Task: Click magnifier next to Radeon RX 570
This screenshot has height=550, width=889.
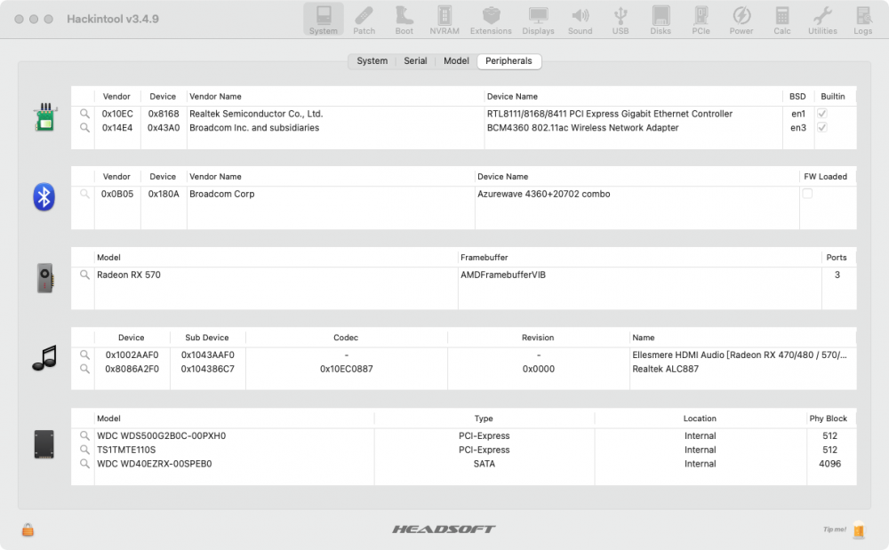Action: pyautogui.click(x=84, y=275)
